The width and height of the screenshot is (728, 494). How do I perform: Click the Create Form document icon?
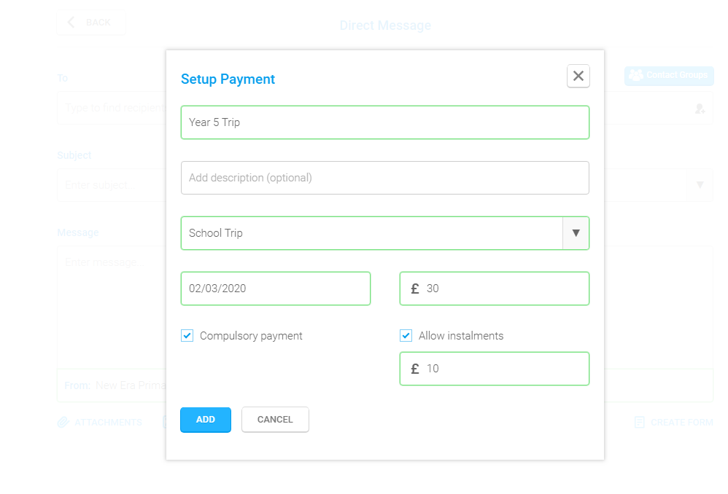point(639,422)
